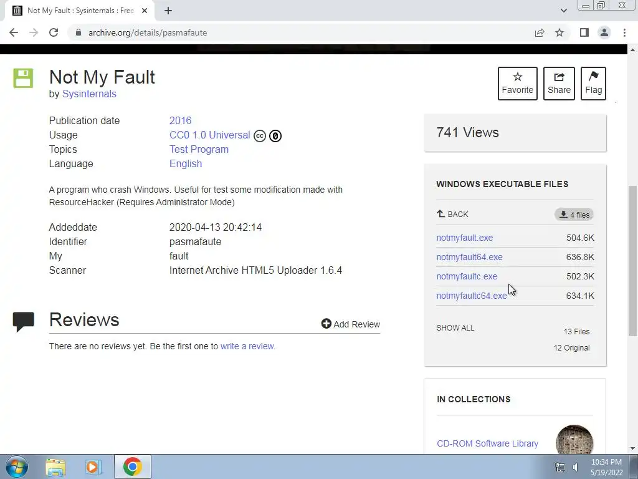Viewport: 638px width, 479px height.
Task: Open the Chrome profile avatar
Action: click(604, 32)
